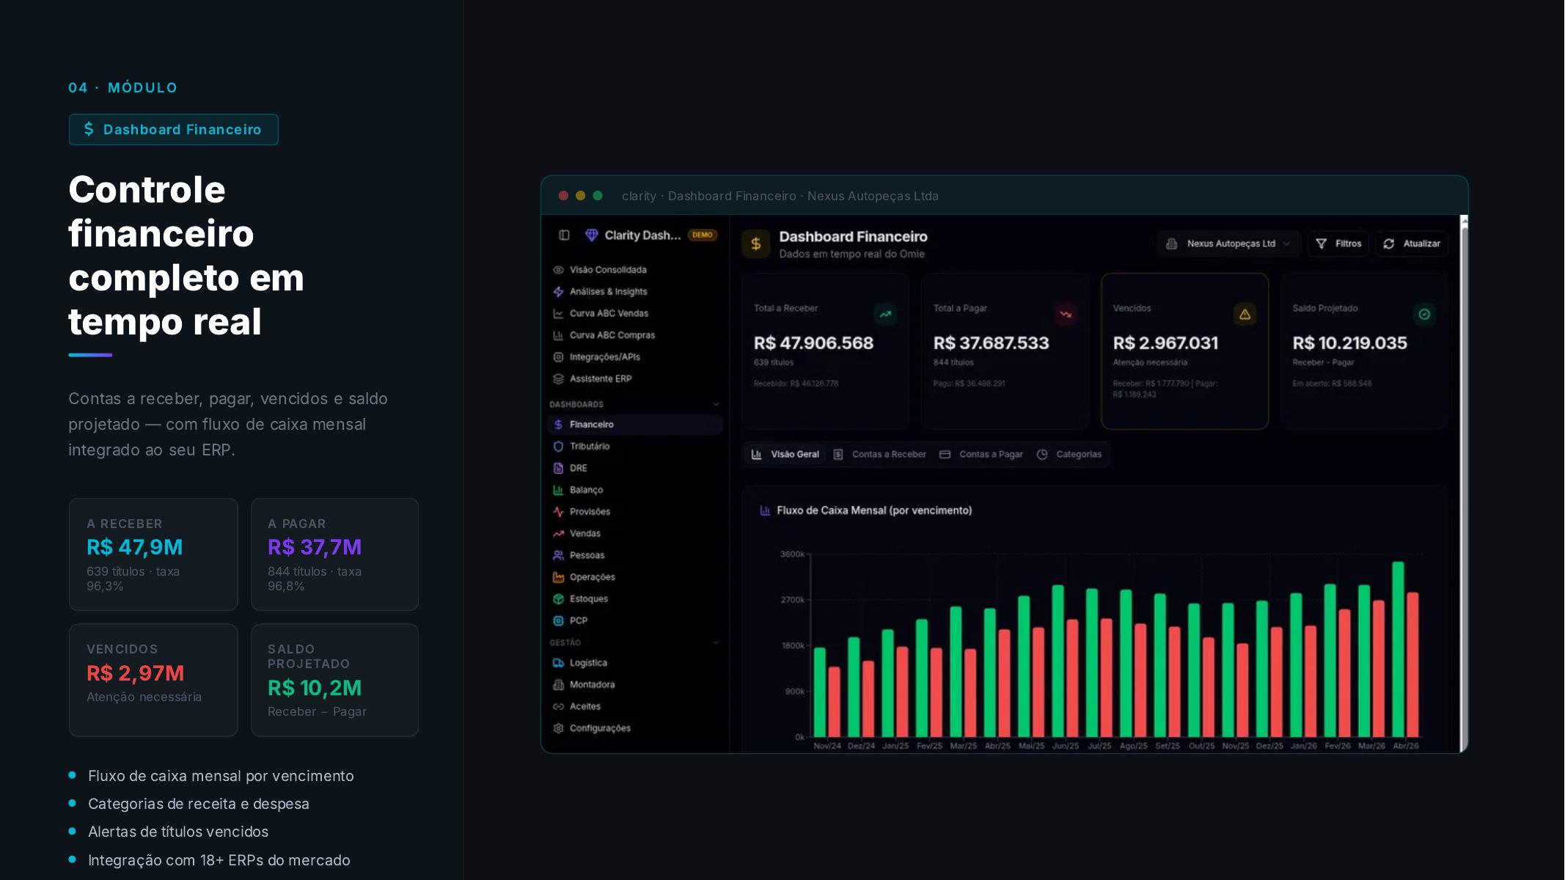This screenshot has width=1565, height=880.
Task: Open Financeiro in the sidebar
Action: pos(635,425)
